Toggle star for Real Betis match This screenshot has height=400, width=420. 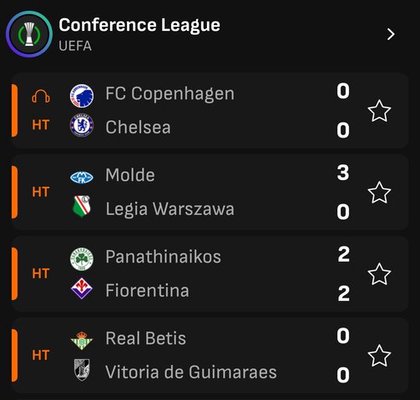coord(379,356)
